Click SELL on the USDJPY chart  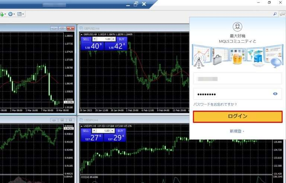click(x=86, y=131)
